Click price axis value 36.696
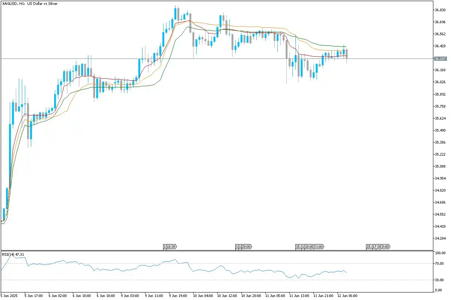The image size is (451, 300). point(440,22)
